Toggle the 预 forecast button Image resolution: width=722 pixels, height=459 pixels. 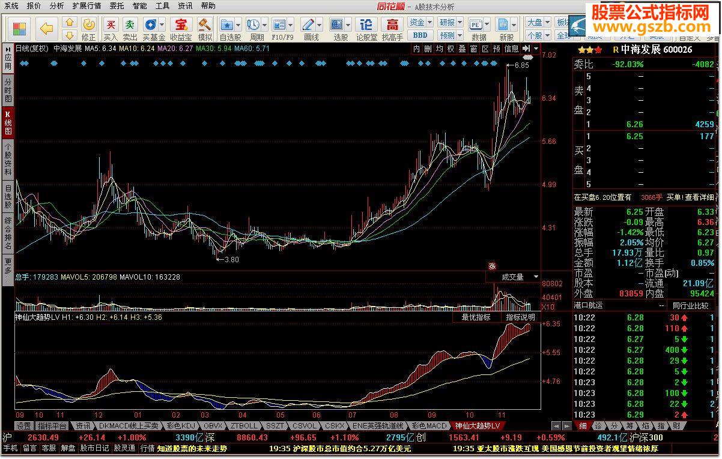pos(496,49)
